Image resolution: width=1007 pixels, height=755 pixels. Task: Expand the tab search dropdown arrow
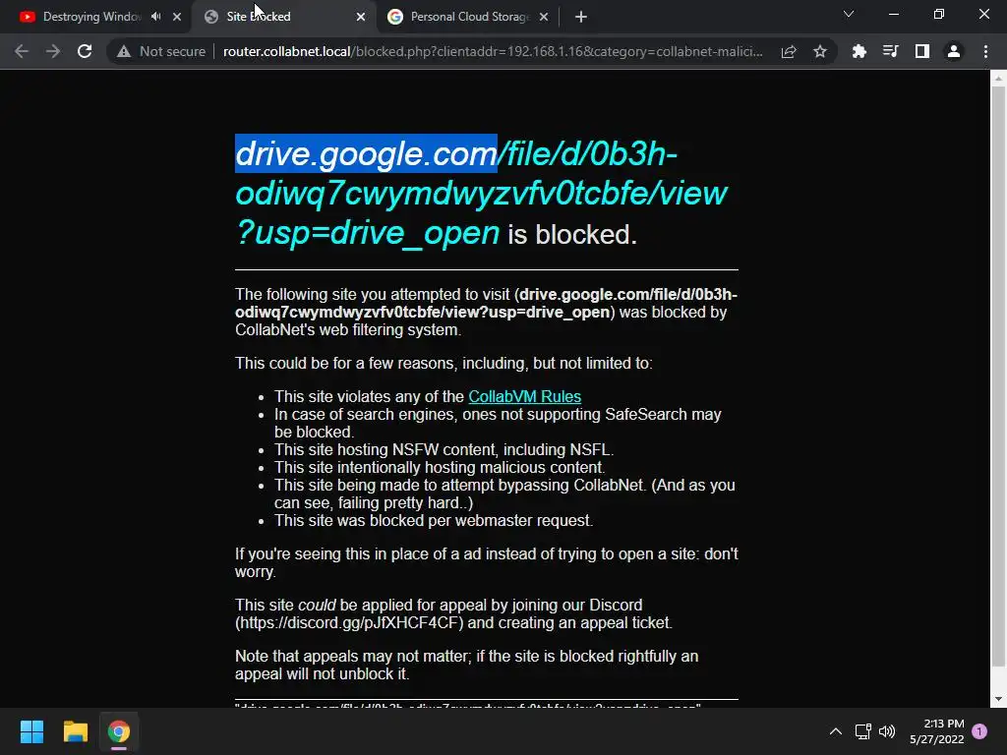point(849,14)
